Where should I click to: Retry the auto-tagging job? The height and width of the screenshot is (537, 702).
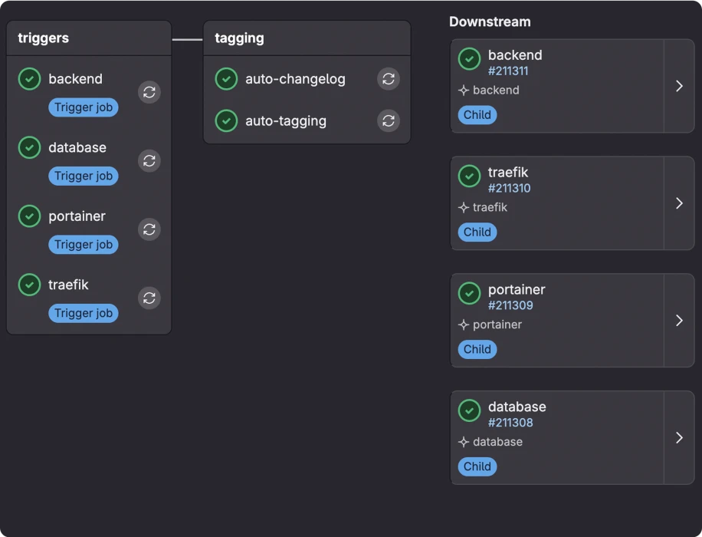pos(389,120)
